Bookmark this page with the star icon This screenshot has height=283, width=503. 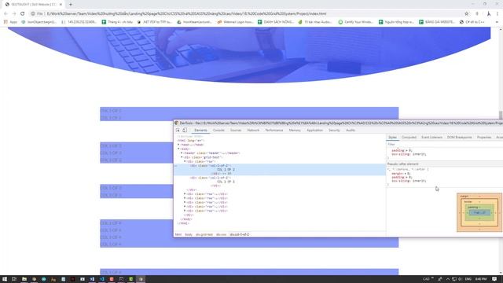[x=466, y=14]
